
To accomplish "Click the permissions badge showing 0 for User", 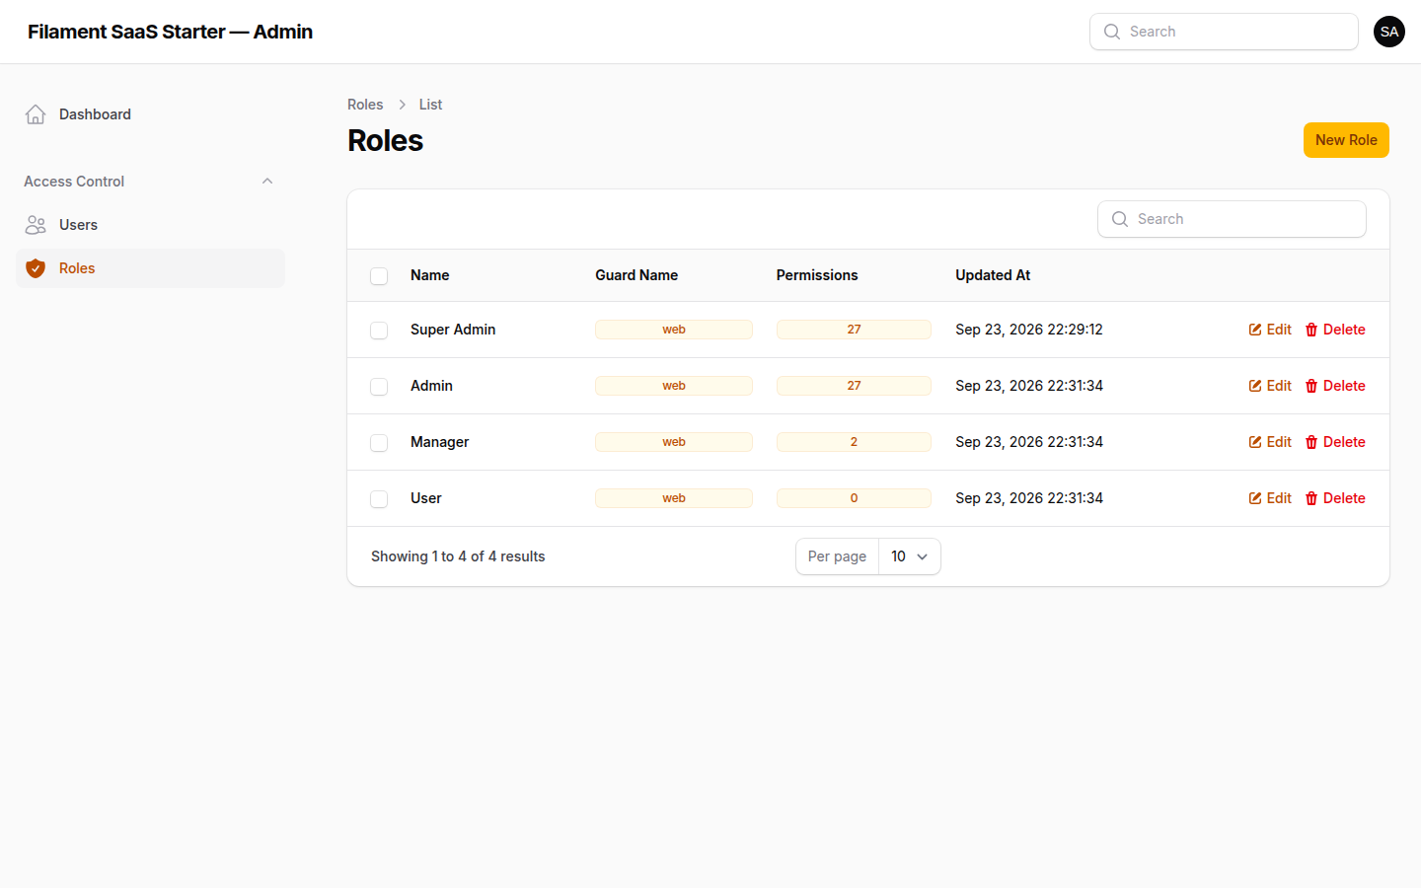I will coord(854,498).
